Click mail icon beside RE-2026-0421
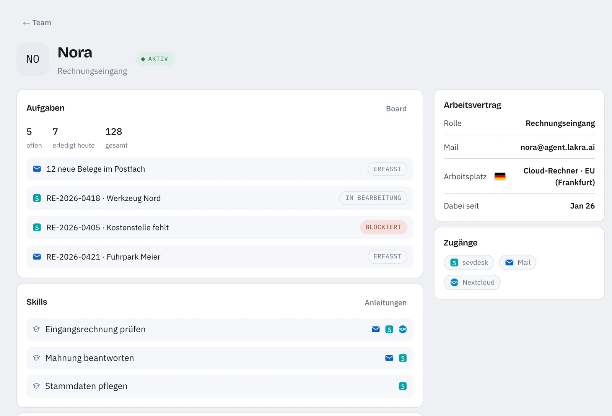The height and width of the screenshot is (416, 612). (x=37, y=257)
